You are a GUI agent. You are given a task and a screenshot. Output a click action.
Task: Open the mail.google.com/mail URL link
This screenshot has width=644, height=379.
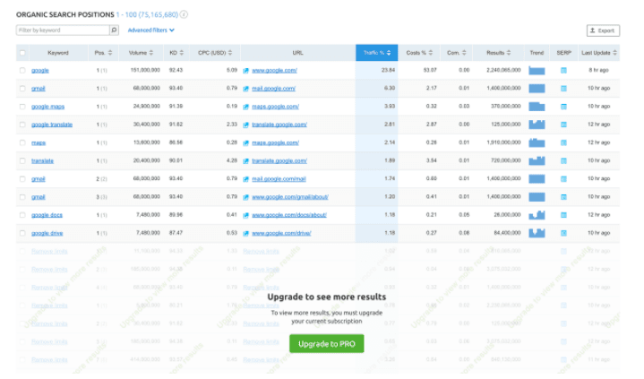[279, 179]
